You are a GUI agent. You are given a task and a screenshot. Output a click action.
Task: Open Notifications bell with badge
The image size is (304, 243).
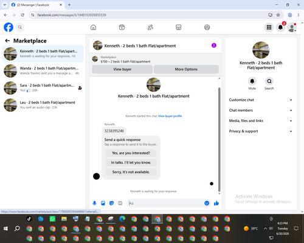(280, 27)
